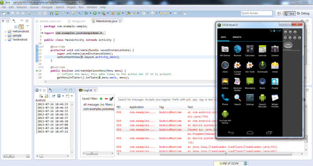
Task: Click the Pin Console icon
Action: 54,96
